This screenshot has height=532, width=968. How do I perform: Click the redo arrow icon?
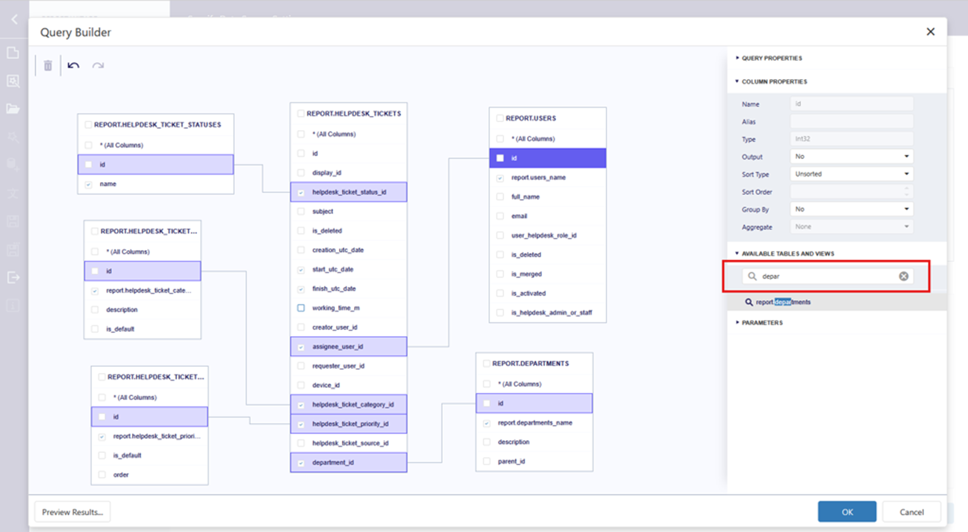98,65
